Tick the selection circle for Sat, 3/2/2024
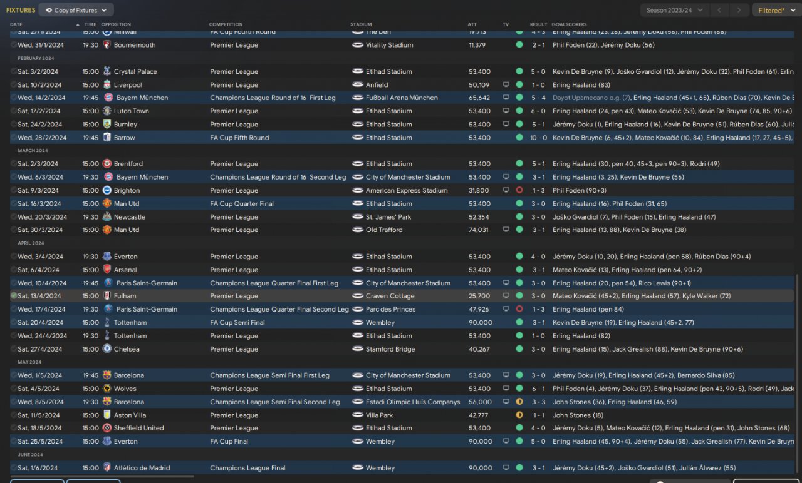The width and height of the screenshot is (802, 483). [x=14, y=71]
